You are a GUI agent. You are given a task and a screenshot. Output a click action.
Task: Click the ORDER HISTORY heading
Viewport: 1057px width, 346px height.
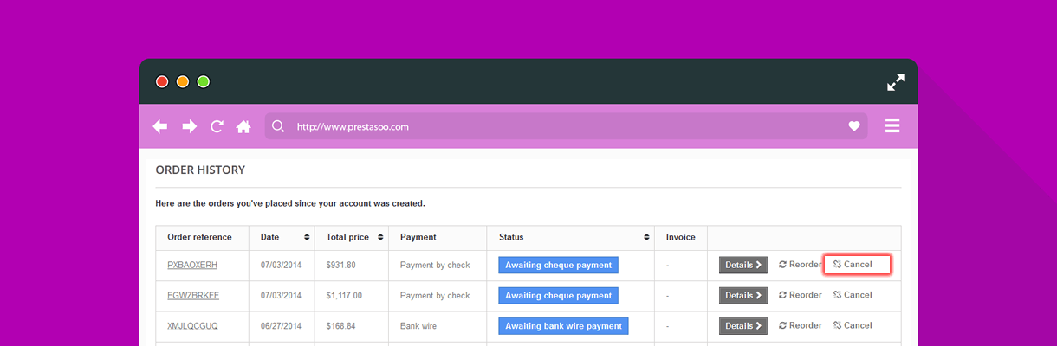200,170
